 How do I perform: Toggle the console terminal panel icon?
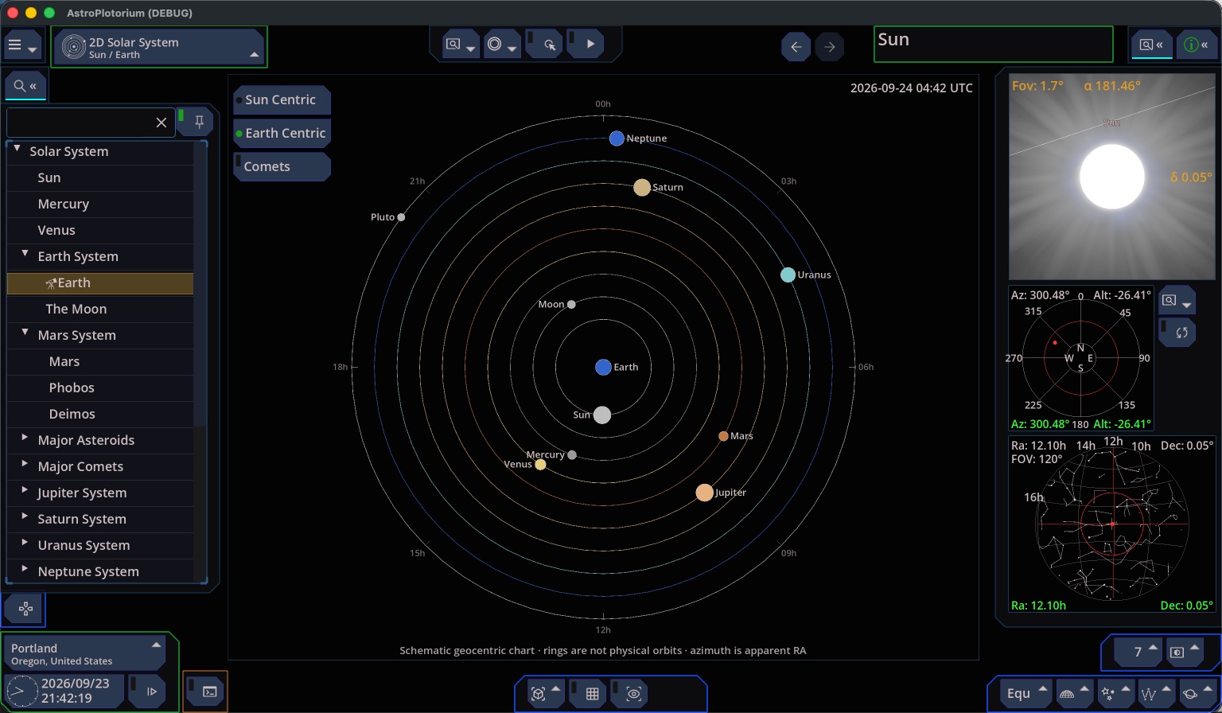tap(205, 691)
